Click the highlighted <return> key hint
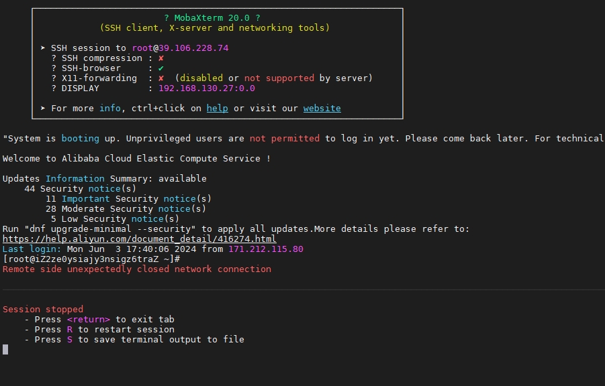Viewport: 605px width, 386px height. [x=89, y=320]
